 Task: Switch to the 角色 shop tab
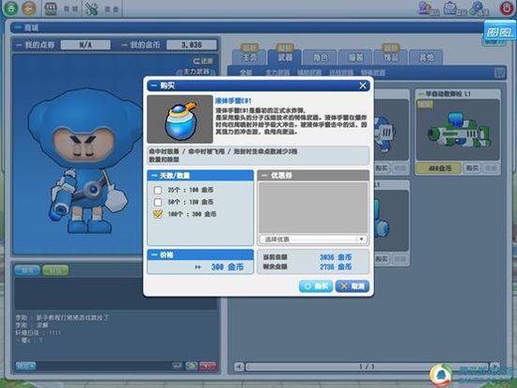point(320,57)
